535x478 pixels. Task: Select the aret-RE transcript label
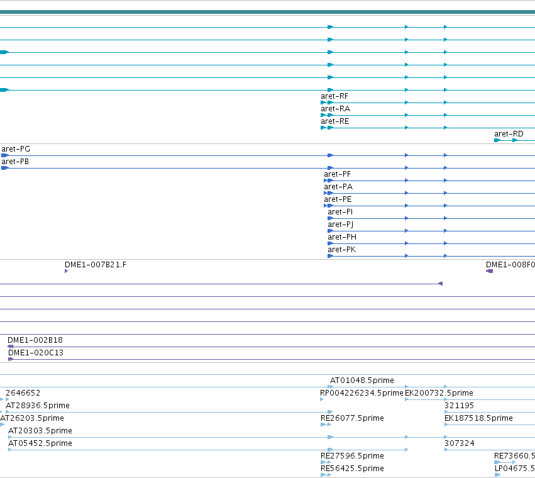click(334, 121)
